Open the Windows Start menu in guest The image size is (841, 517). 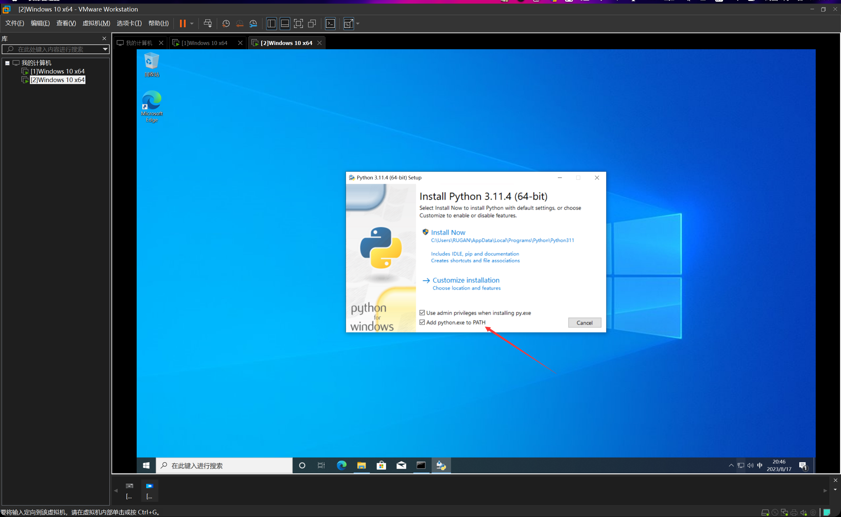coord(146,465)
